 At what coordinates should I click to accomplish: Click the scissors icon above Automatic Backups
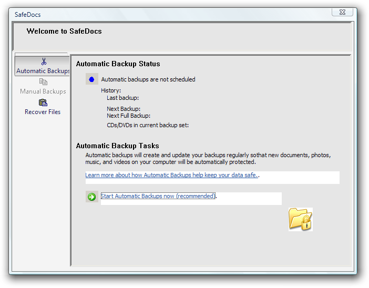click(x=44, y=61)
